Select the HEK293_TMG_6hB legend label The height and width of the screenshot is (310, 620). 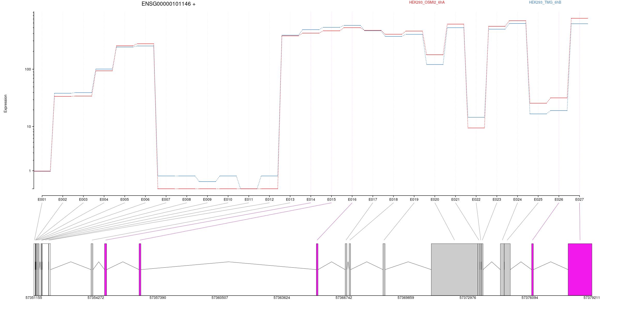coord(545,2)
